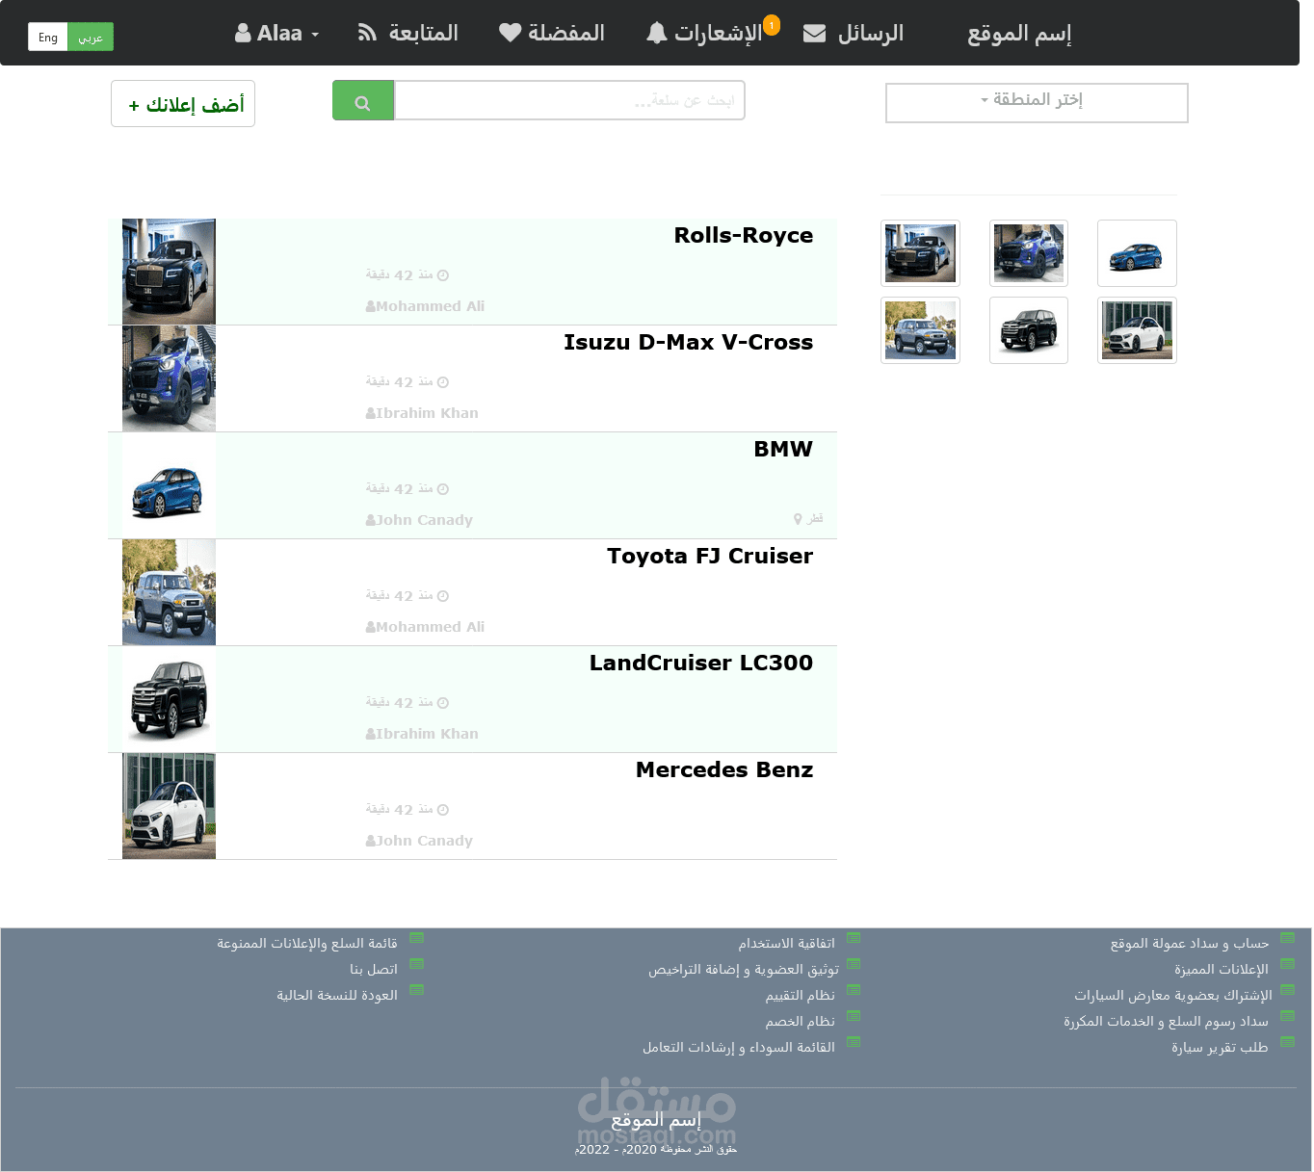Viewport: 1314px width, 1172px height.
Task: Open the messages envelope icon
Action: 814,33
